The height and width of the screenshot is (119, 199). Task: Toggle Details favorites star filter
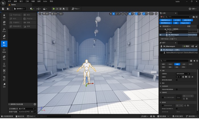[x=194, y=61]
